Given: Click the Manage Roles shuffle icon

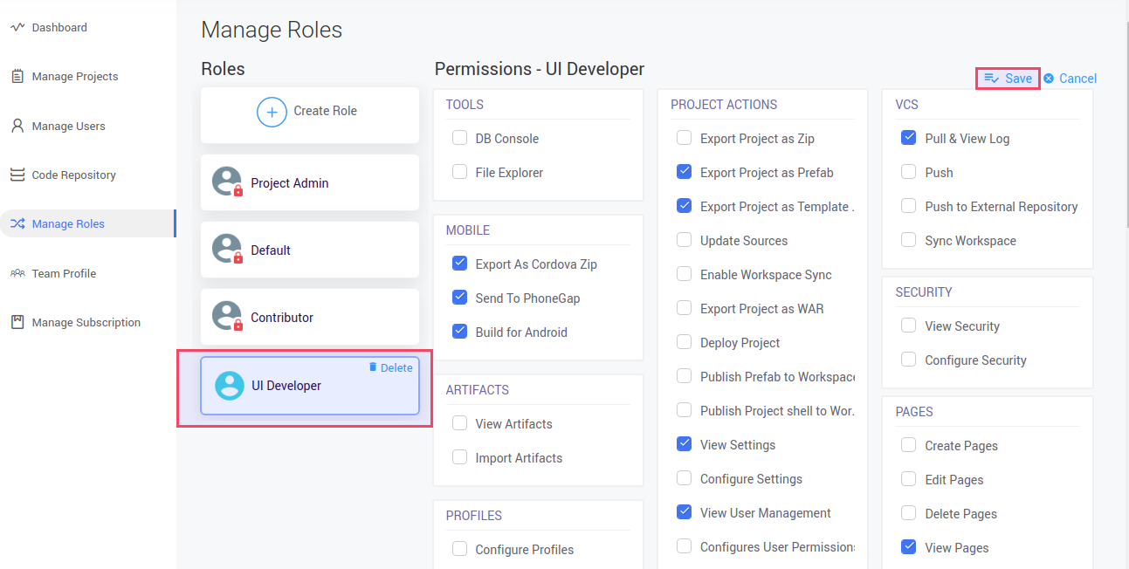Looking at the screenshot, I should click(18, 223).
